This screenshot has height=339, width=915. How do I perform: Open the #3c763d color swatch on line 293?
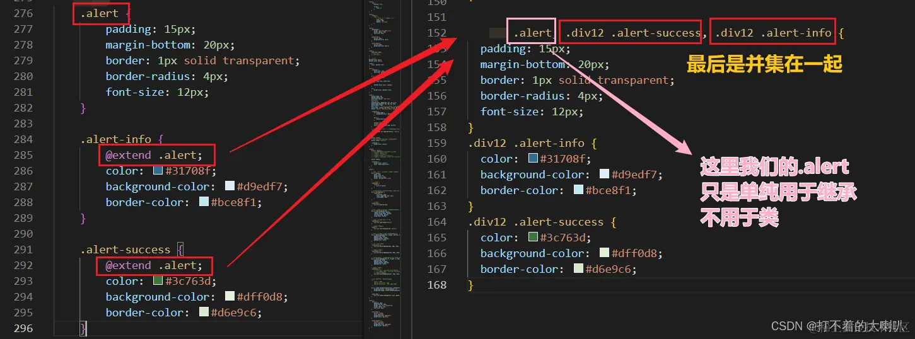click(x=158, y=281)
